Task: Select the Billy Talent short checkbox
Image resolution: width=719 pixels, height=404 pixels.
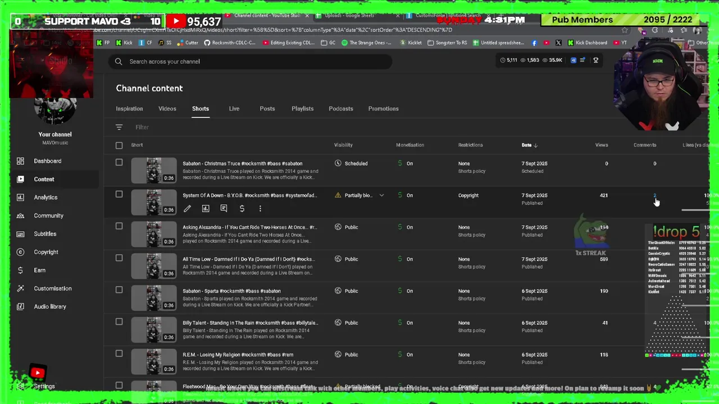Action: point(119,322)
